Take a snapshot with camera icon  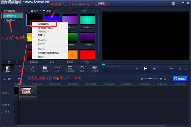click(x=179, y=69)
